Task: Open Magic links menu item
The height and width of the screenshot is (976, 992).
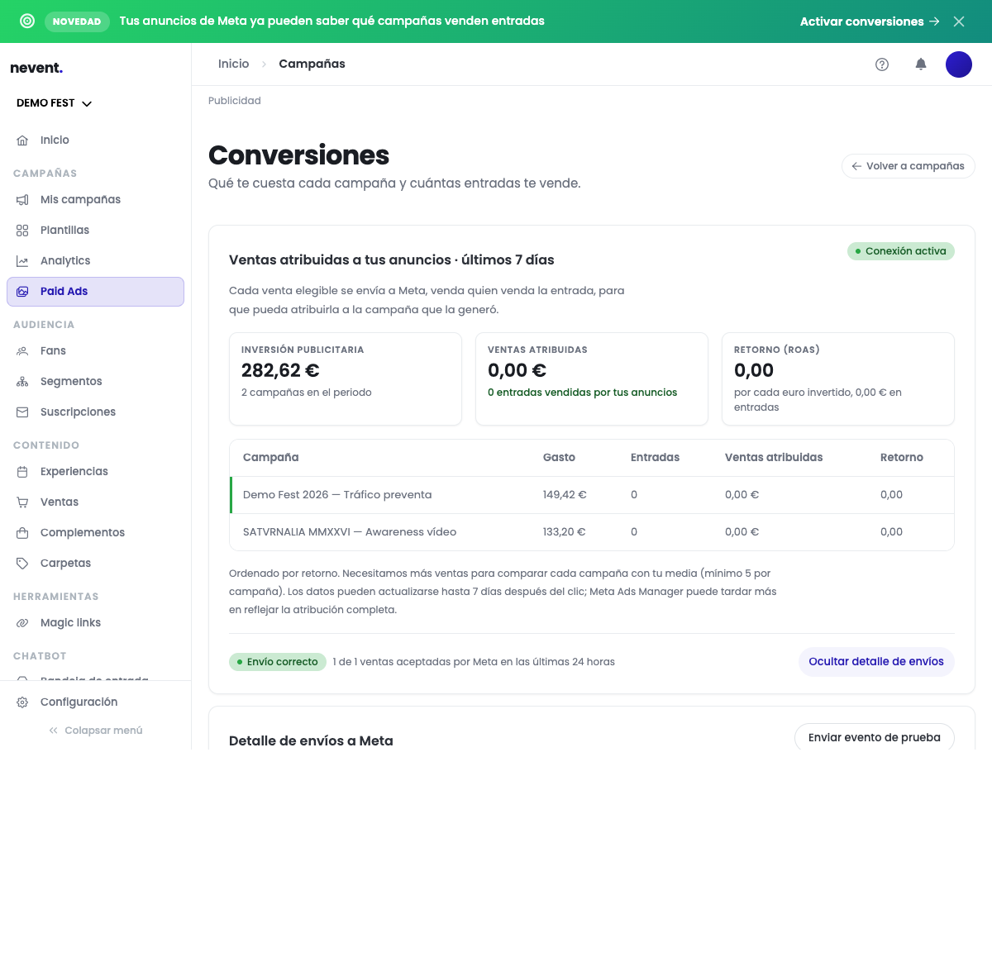Action: (95, 623)
